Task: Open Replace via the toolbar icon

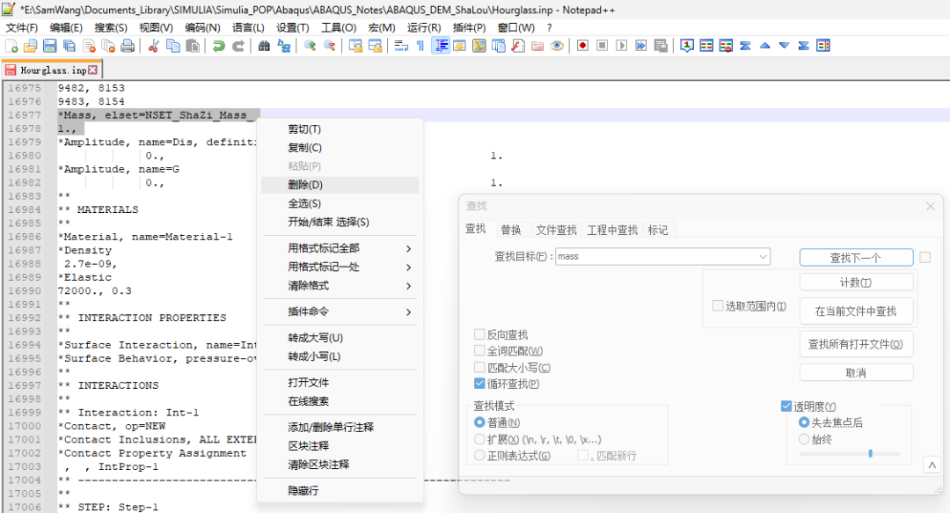Action: click(283, 46)
